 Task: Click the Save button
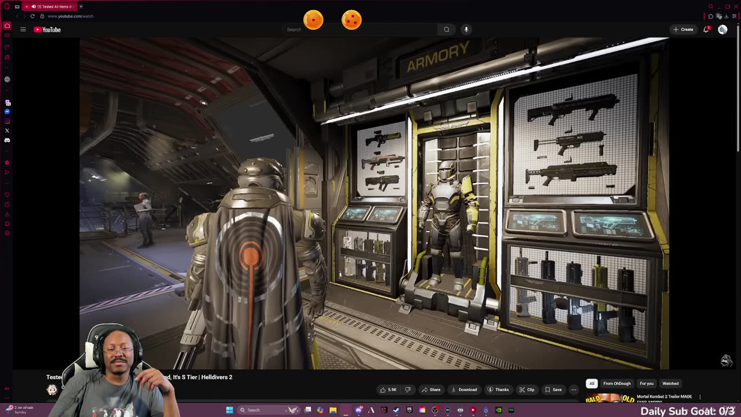pyautogui.click(x=553, y=390)
